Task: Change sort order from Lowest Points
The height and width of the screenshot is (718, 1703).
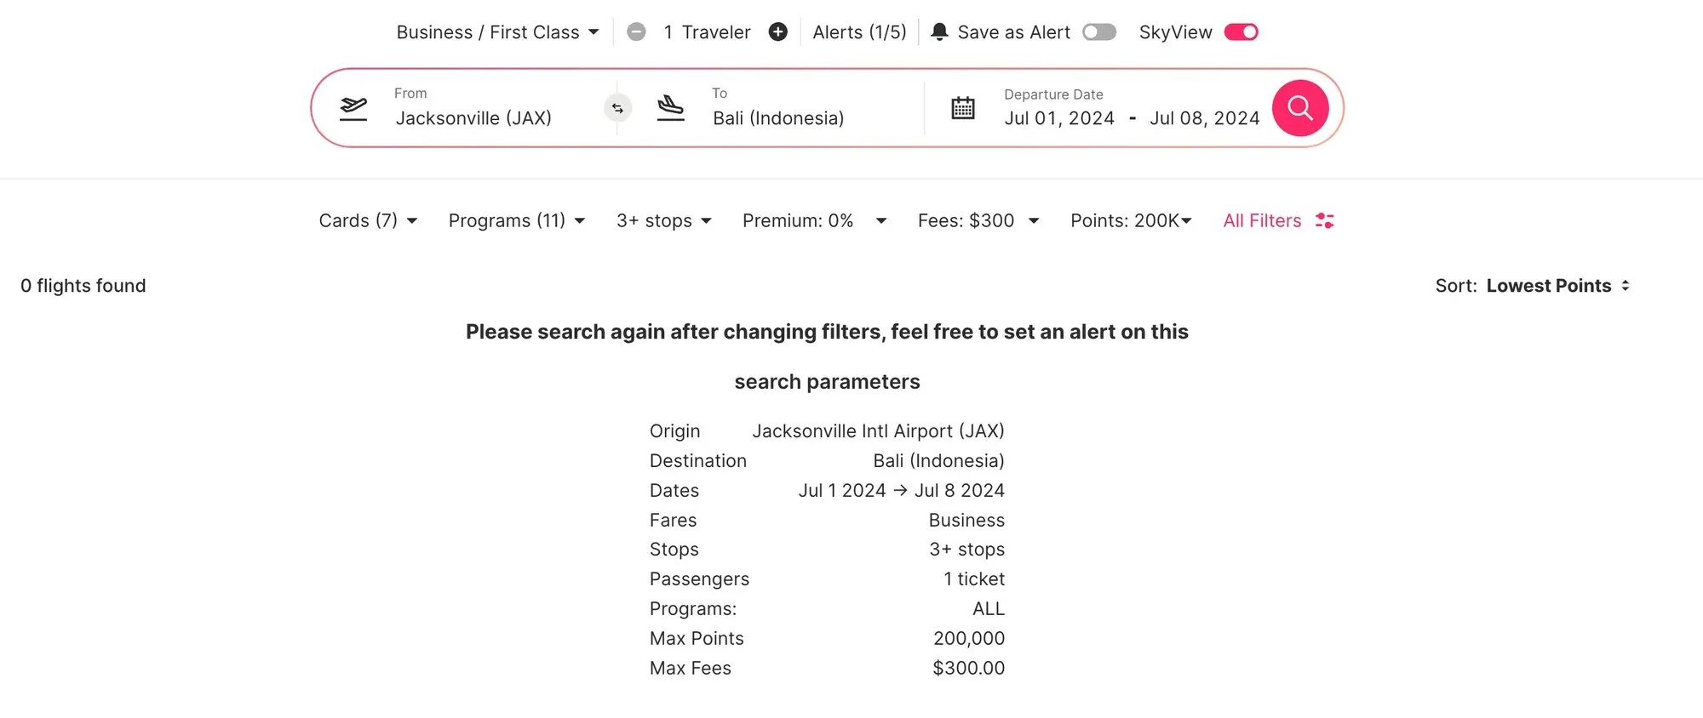Action: (x=1557, y=286)
